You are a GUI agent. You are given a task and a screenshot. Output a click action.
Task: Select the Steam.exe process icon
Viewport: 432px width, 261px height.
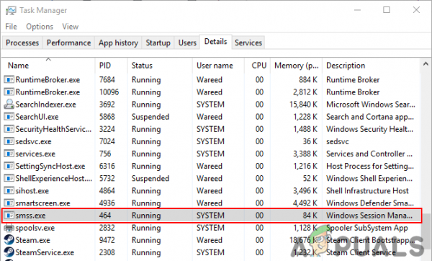point(9,240)
